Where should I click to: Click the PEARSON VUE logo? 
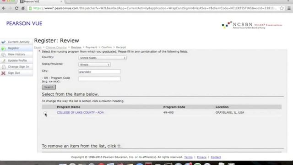click(x=24, y=23)
